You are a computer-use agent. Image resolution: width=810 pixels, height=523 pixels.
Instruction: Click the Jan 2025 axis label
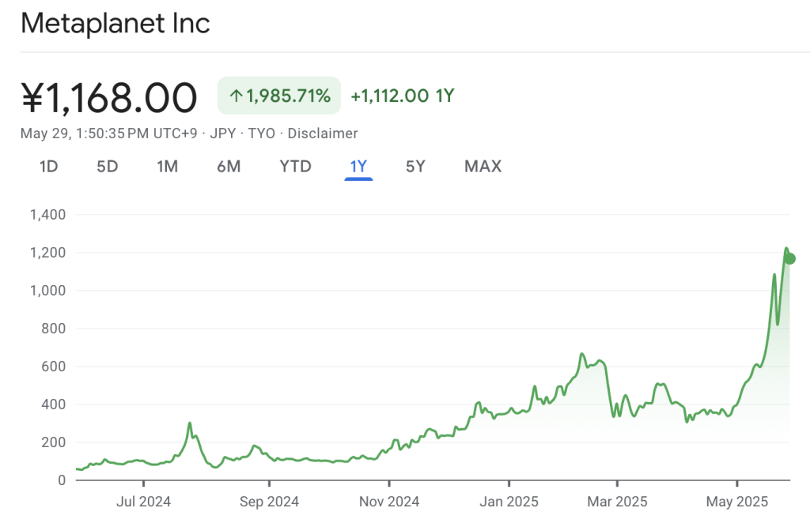point(509,502)
